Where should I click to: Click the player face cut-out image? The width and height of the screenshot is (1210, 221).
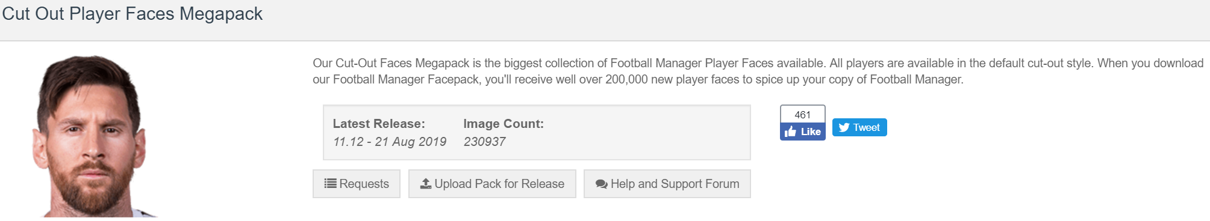pyautogui.click(x=90, y=136)
